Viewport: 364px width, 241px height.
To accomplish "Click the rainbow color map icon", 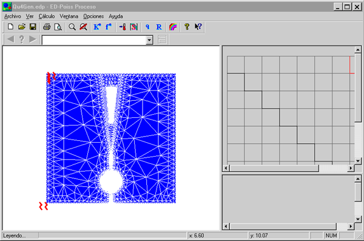I will (x=173, y=27).
